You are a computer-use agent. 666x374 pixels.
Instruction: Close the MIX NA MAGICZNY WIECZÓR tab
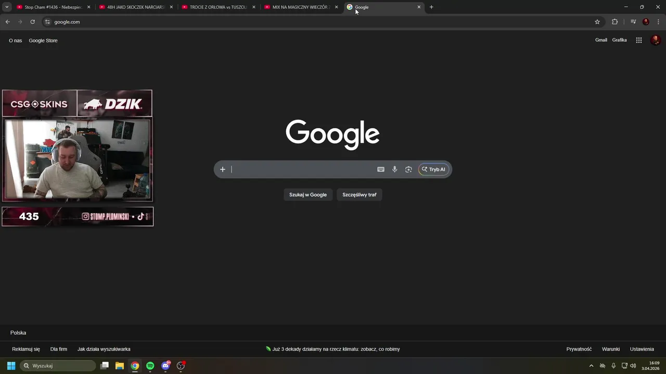336,7
